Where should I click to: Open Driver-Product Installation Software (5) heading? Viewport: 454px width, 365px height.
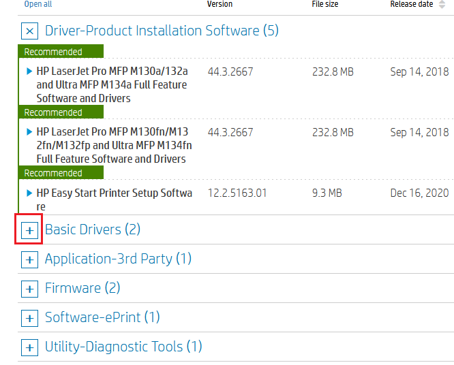click(162, 31)
